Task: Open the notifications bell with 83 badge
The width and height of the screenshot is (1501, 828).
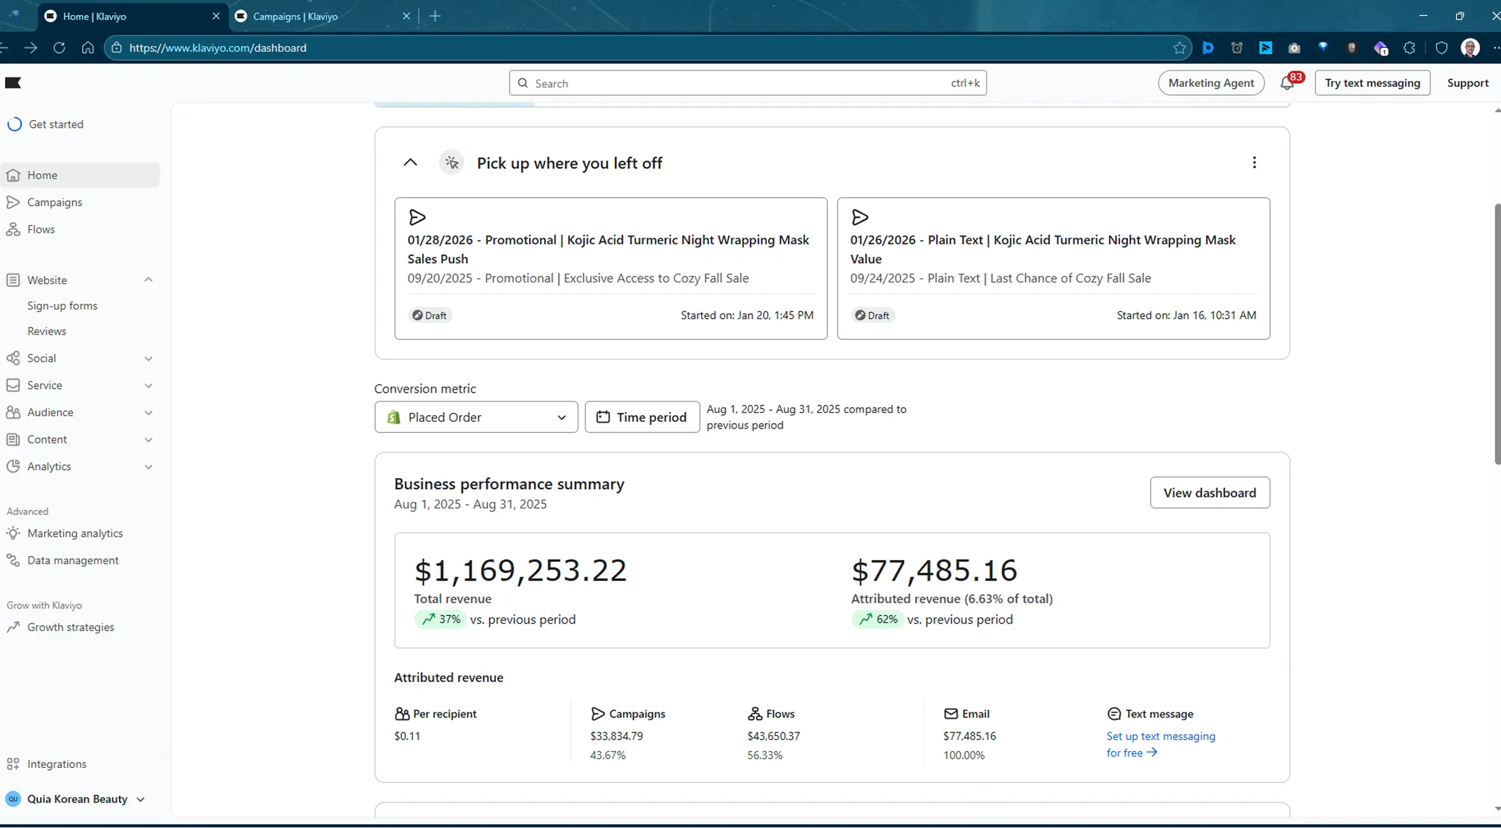Action: click(x=1287, y=83)
